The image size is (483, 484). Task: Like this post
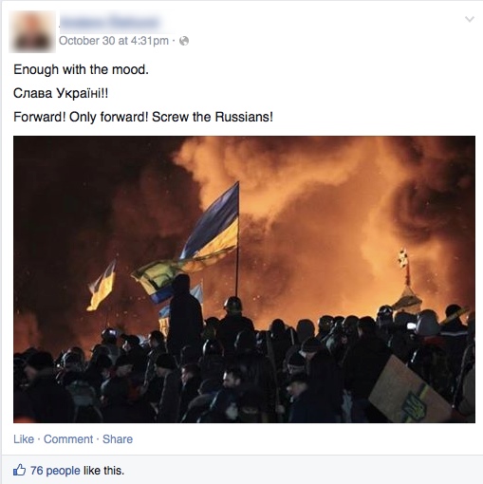(24, 439)
